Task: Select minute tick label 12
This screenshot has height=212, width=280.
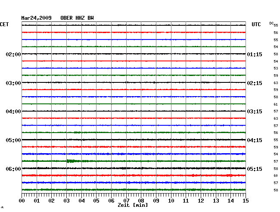Action: coord(201,201)
